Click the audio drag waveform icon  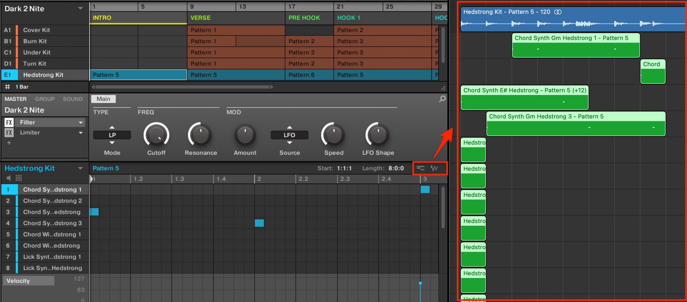pyautogui.click(x=434, y=168)
